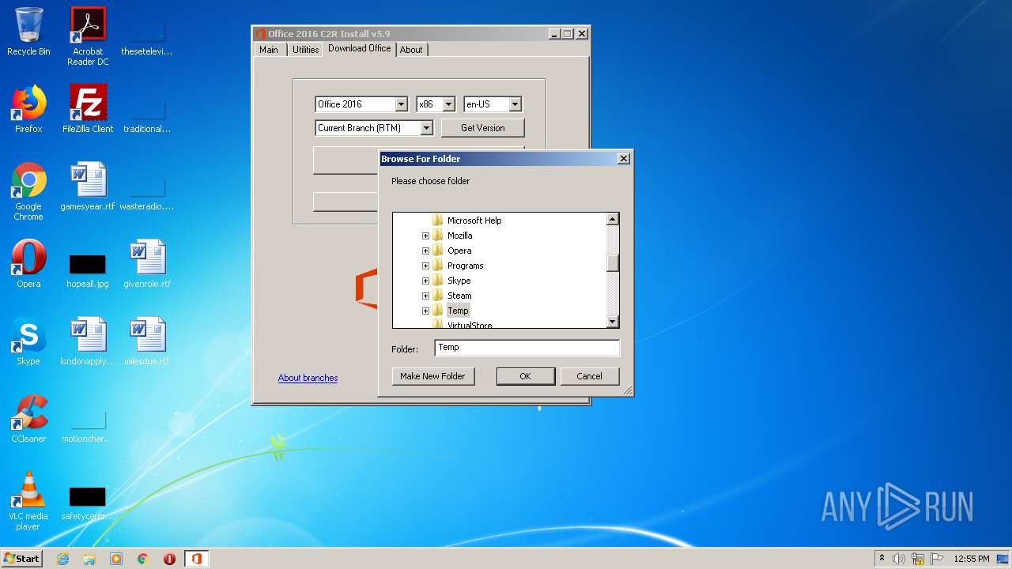Select the safetycentr file on desktop
Viewport: 1012px width, 569px height.
click(88, 504)
